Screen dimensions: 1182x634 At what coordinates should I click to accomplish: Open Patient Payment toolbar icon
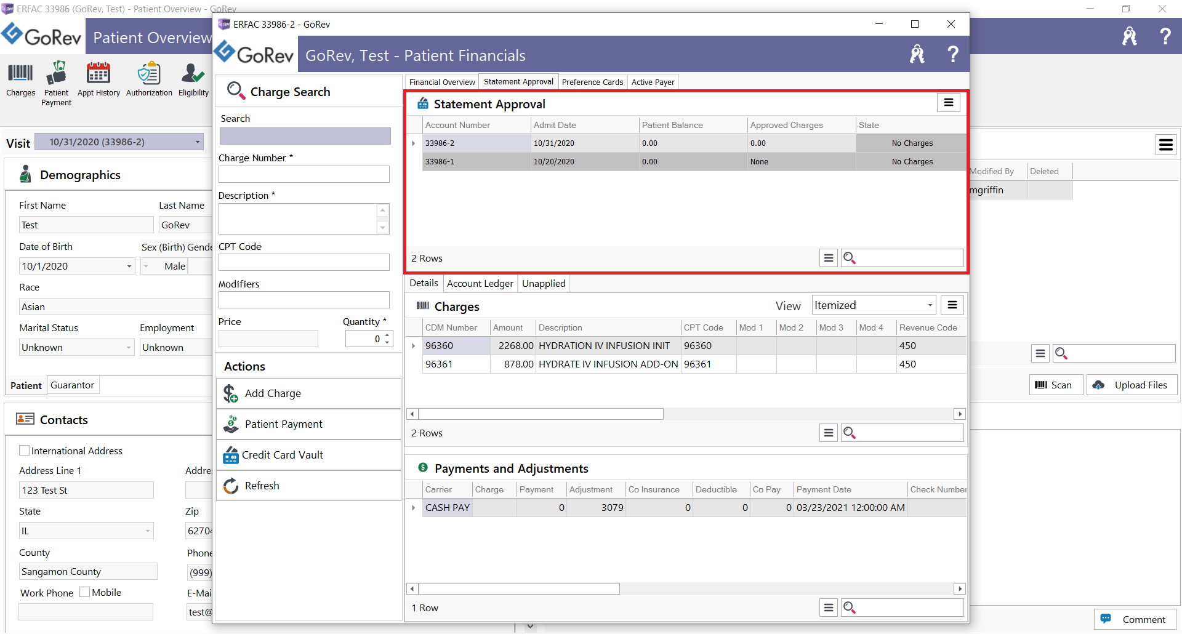(x=56, y=84)
